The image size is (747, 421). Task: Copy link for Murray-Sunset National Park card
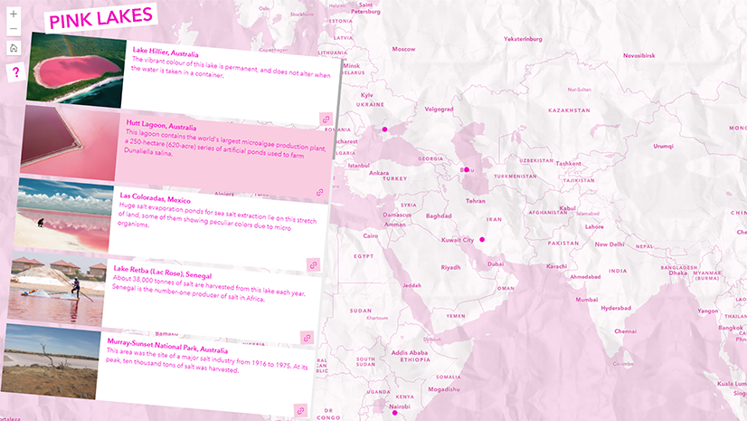300,410
